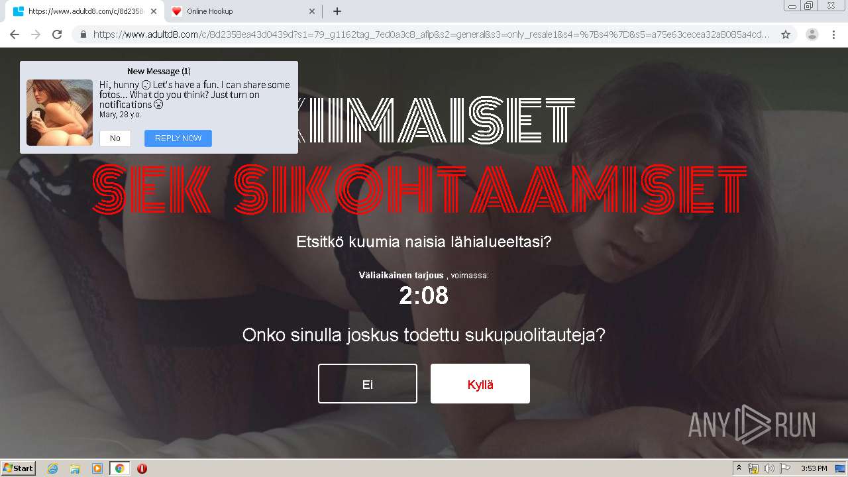Viewport: 848px width, 477px height.
Task: Answer Ei to the question
Action: (x=368, y=384)
